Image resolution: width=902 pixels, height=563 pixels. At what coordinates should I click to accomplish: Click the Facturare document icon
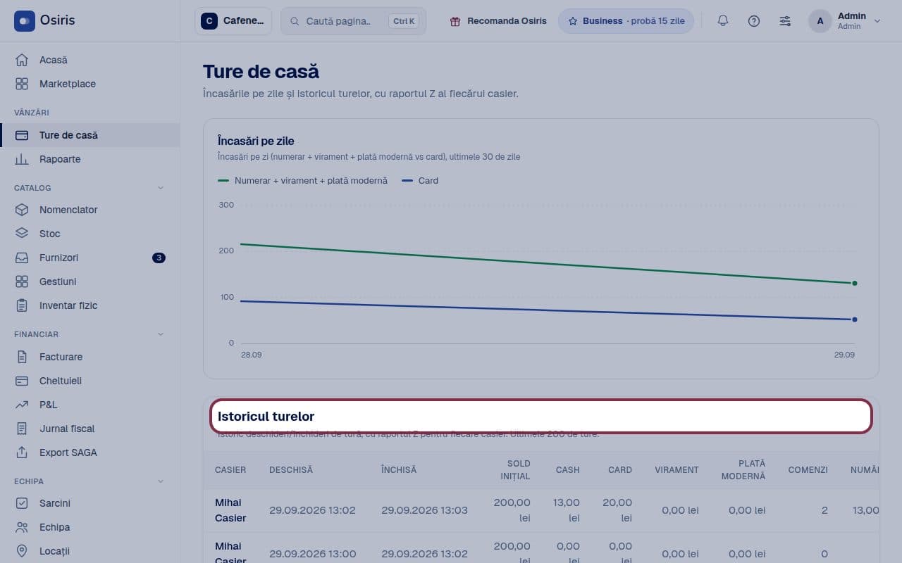click(22, 357)
